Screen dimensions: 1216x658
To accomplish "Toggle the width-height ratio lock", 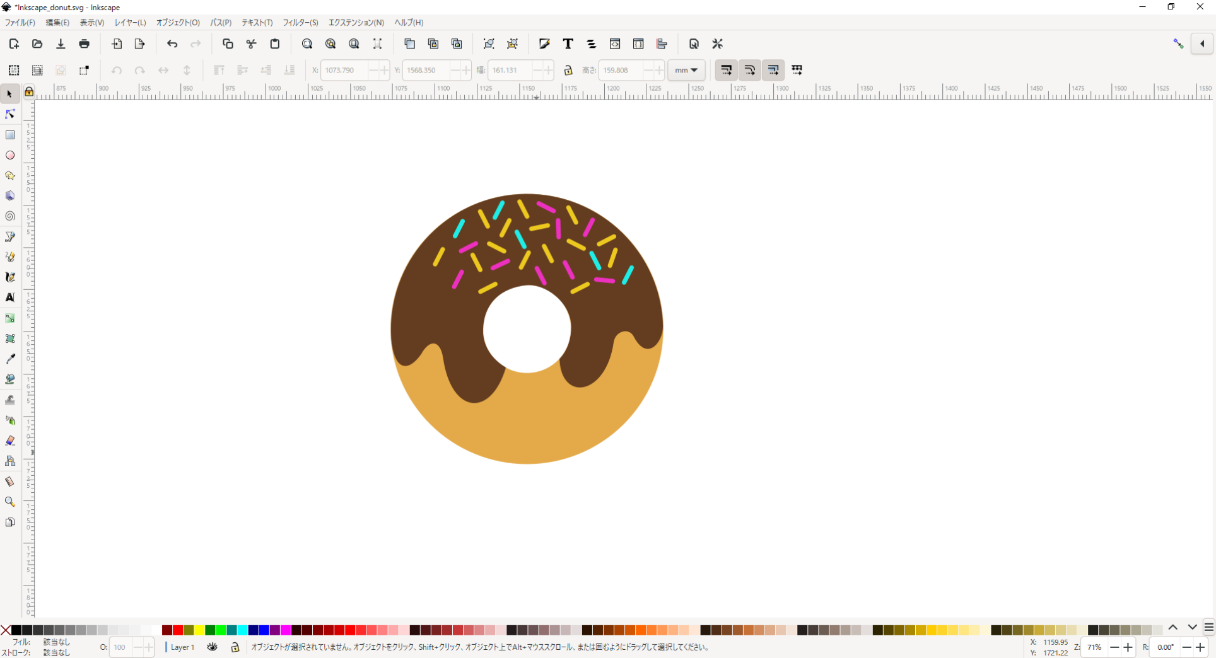I will [568, 70].
